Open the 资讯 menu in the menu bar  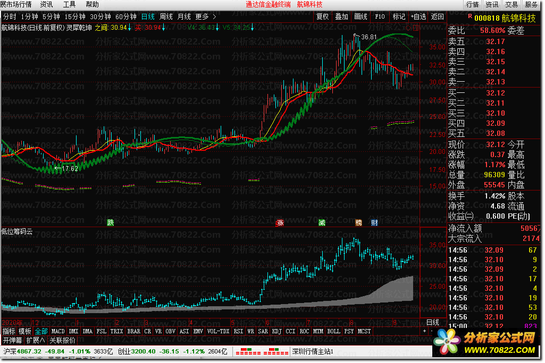46,5
